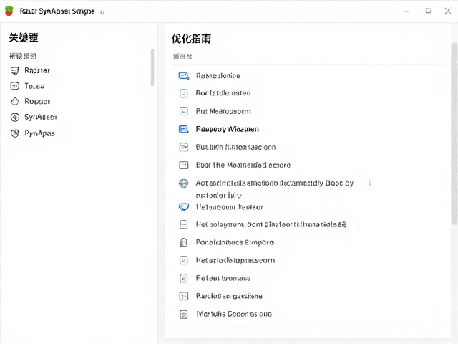Click the icon beside Buatidn Ilintonnasclonn
This screenshot has height=344, width=458.
[183, 147]
